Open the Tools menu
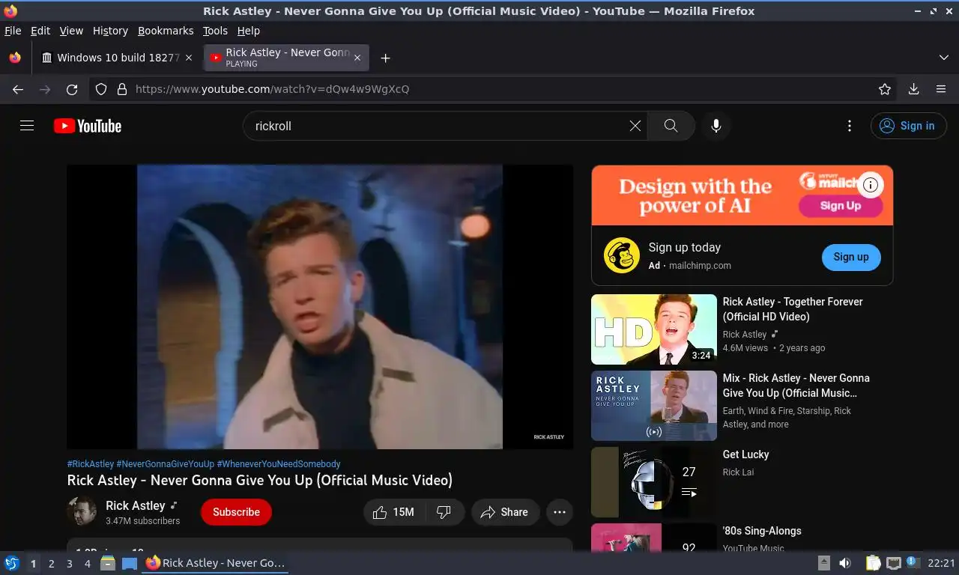959x575 pixels. 215,31
